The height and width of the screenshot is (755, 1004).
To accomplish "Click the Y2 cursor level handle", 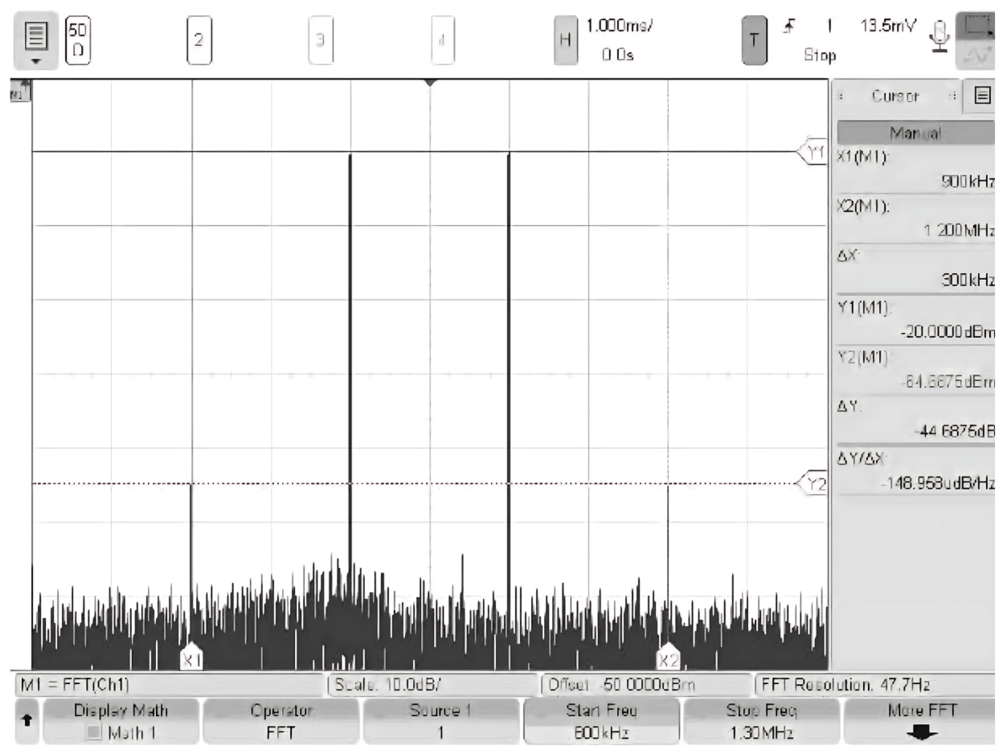I will point(814,484).
